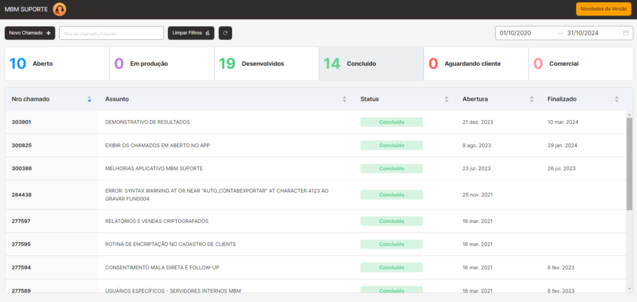
Task: Open ticket number 277594
Action: tap(21, 267)
